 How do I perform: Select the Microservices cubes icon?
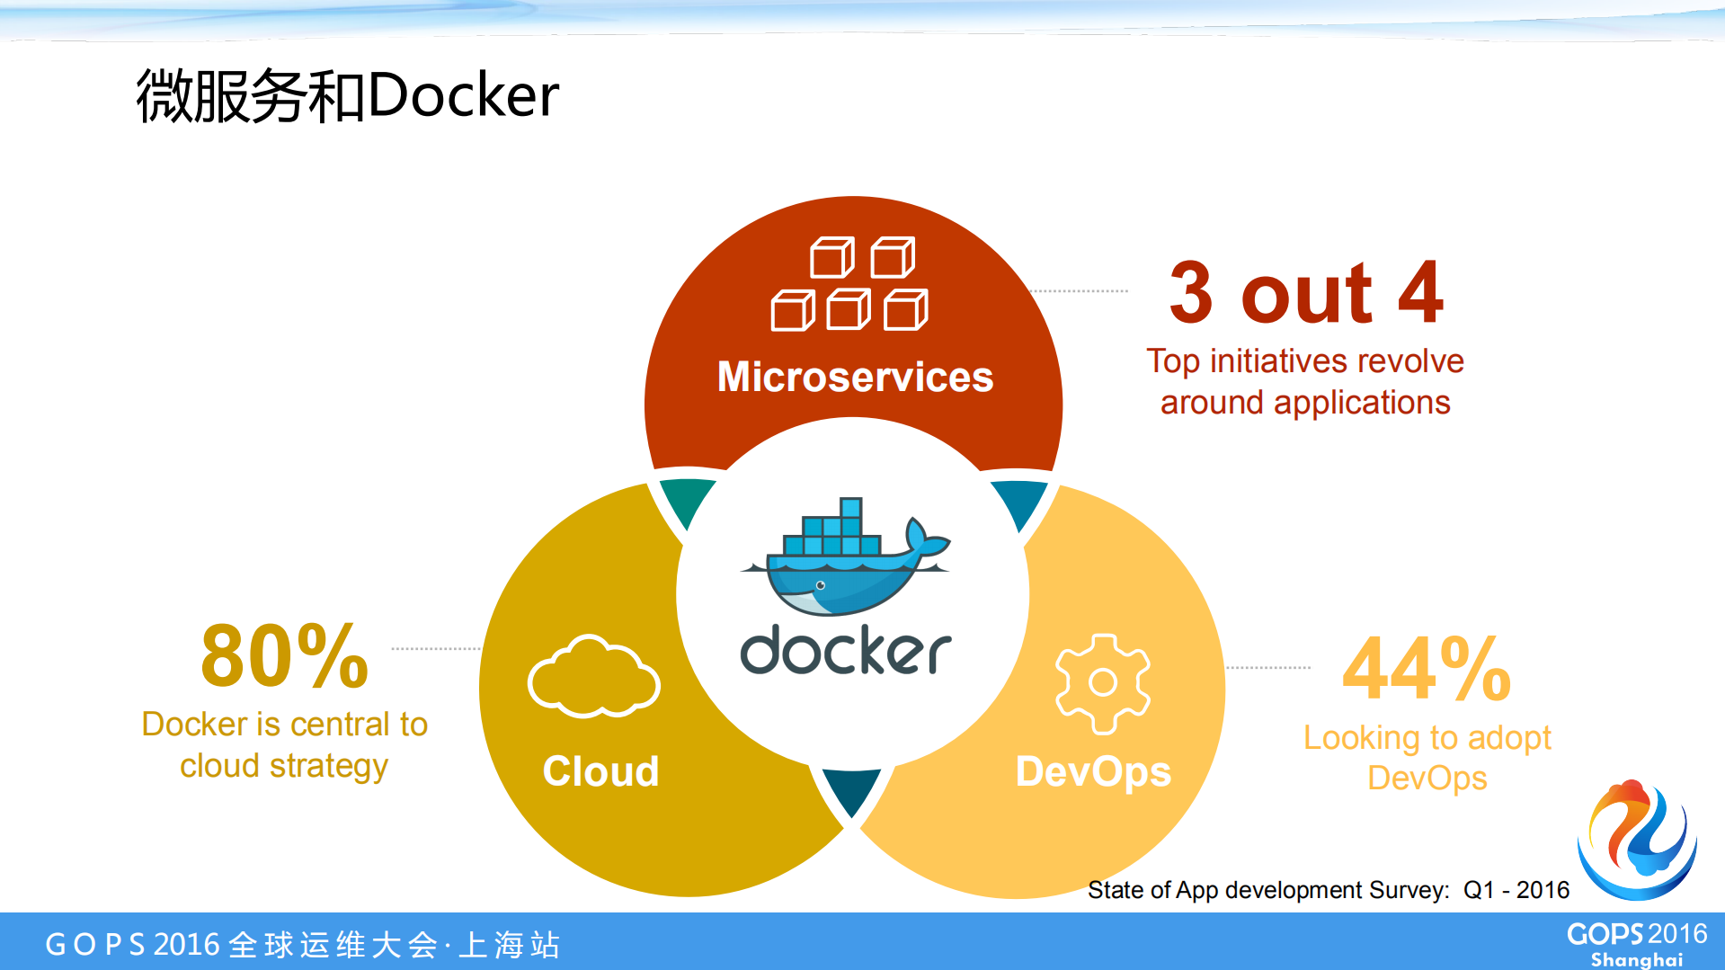[849, 284]
